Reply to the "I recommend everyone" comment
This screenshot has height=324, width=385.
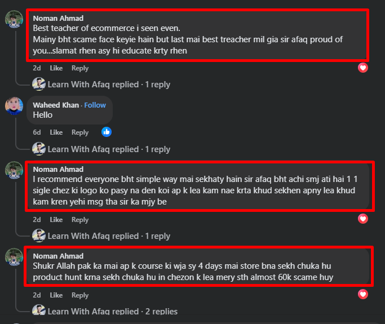pos(80,220)
